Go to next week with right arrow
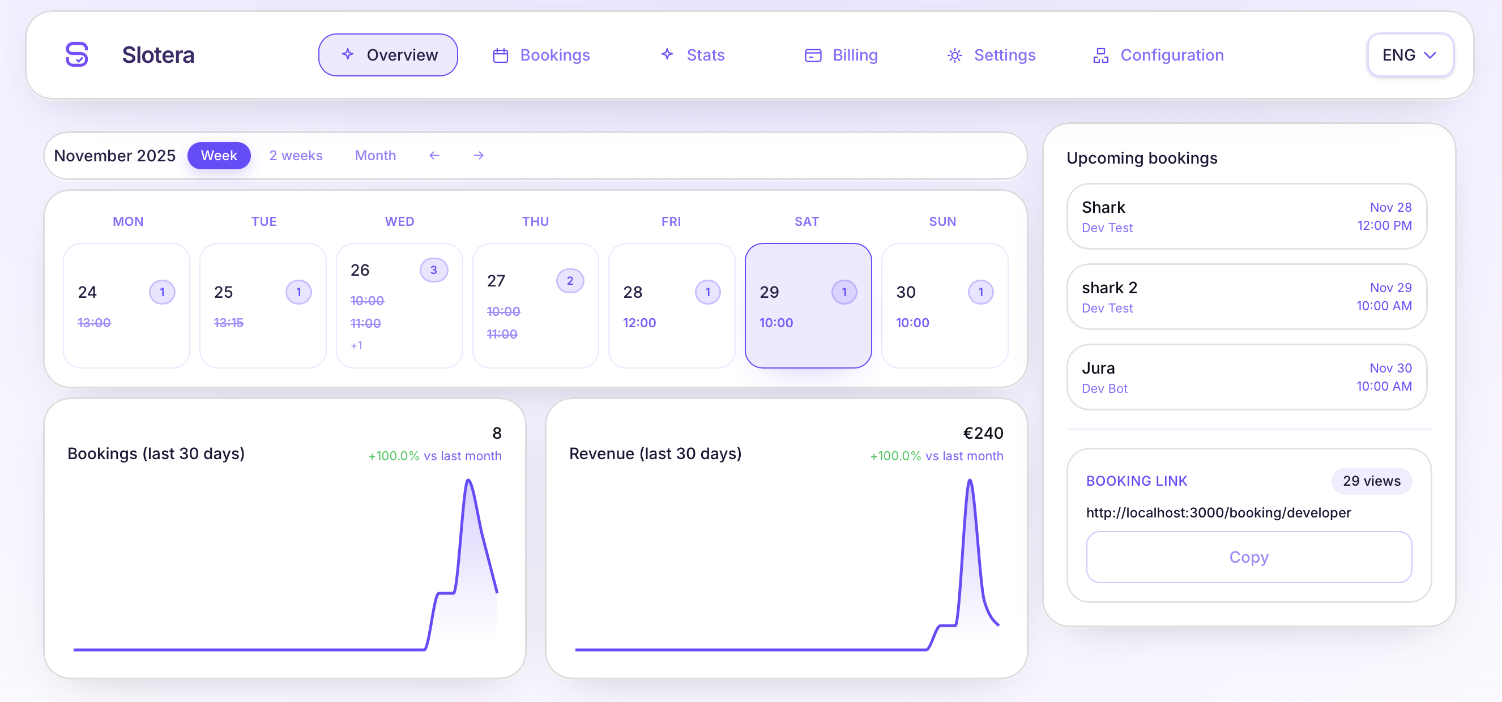This screenshot has height=702, width=1502. coord(478,156)
